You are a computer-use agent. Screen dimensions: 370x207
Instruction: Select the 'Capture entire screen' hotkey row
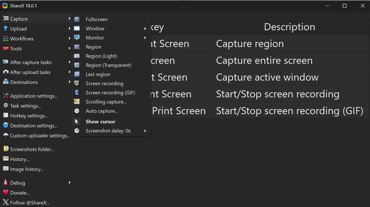pyautogui.click(x=260, y=61)
